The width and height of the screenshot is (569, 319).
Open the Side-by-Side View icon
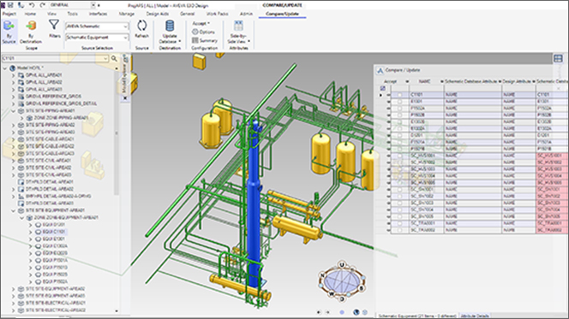coord(238,26)
